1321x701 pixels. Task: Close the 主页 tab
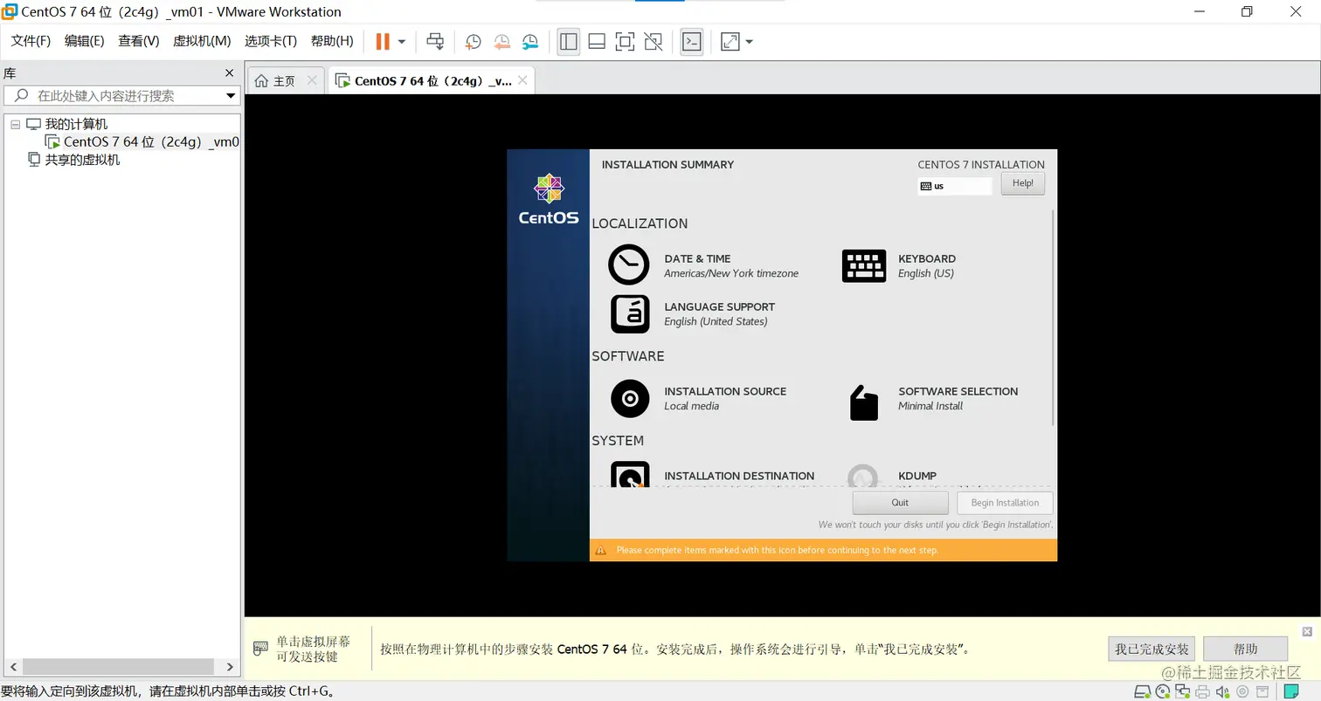pyautogui.click(x=312, y=80)
